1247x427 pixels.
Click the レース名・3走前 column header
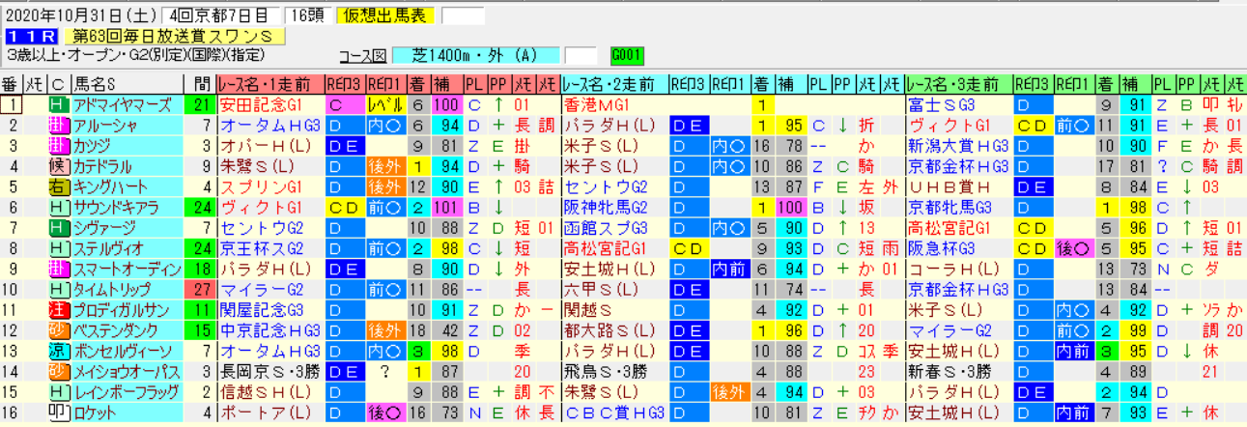(x=958, y=84)
